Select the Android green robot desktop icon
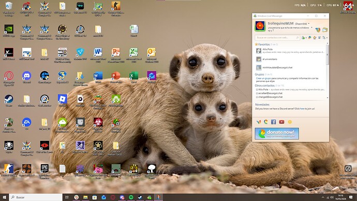357x201 pixels. point(116,101)
